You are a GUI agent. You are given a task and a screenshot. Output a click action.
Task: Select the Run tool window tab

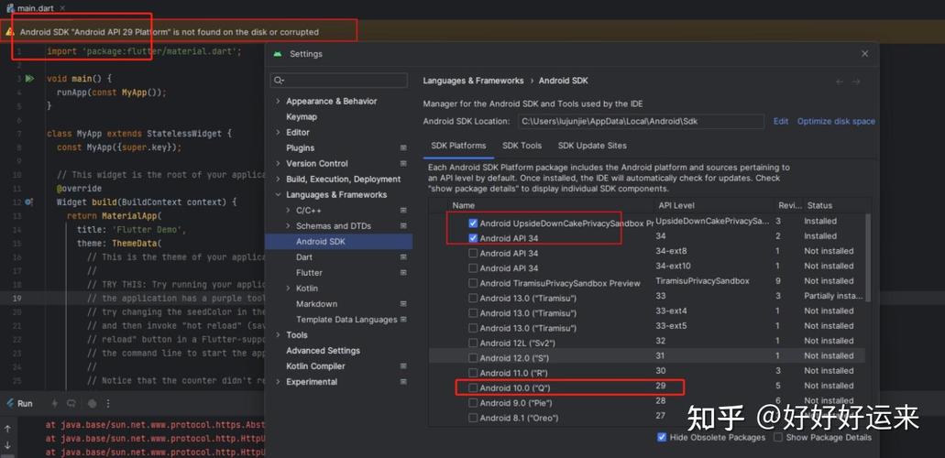(x=18, y=403)
